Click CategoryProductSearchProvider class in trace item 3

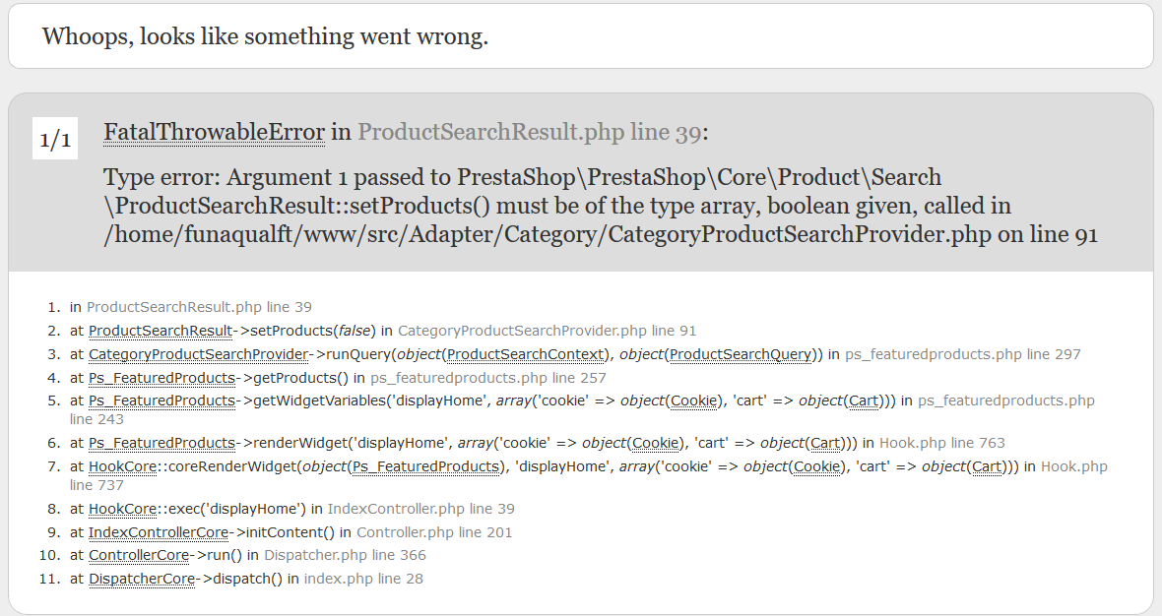[199, 354]
